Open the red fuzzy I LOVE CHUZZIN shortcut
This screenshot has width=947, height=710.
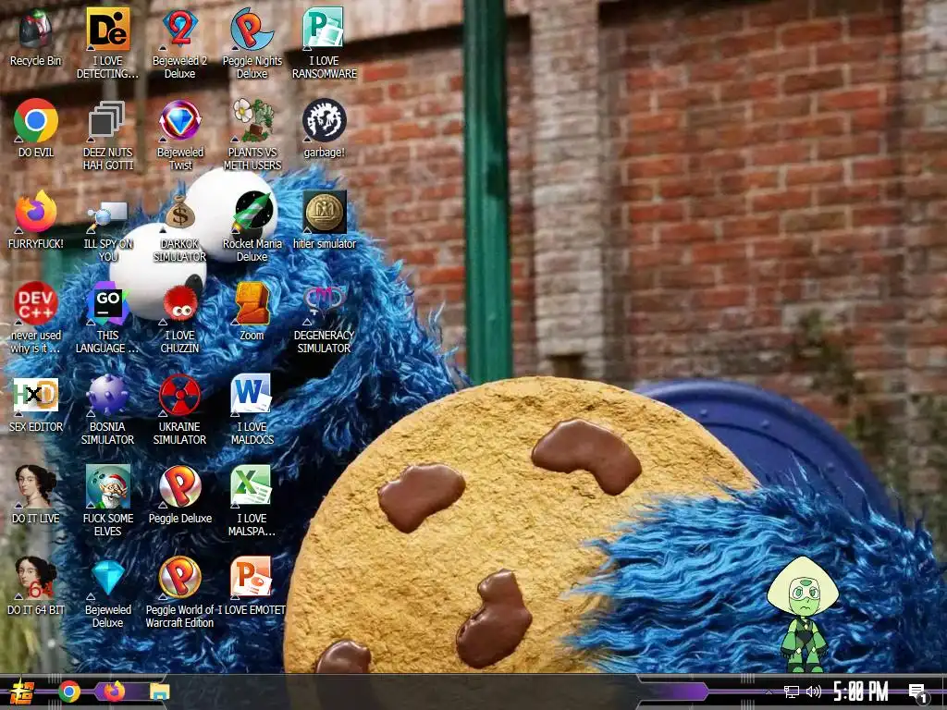click(180, 319)
